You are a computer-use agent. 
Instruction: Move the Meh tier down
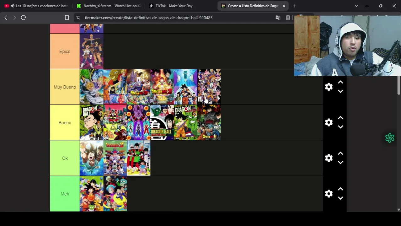click(x=340, y=198)
